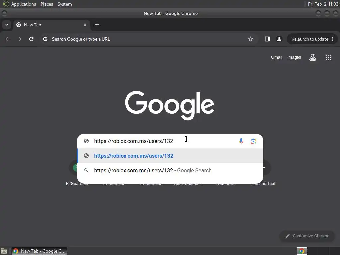Open Search Labs flask icon

pyautogui.click(x=313, y=57)
